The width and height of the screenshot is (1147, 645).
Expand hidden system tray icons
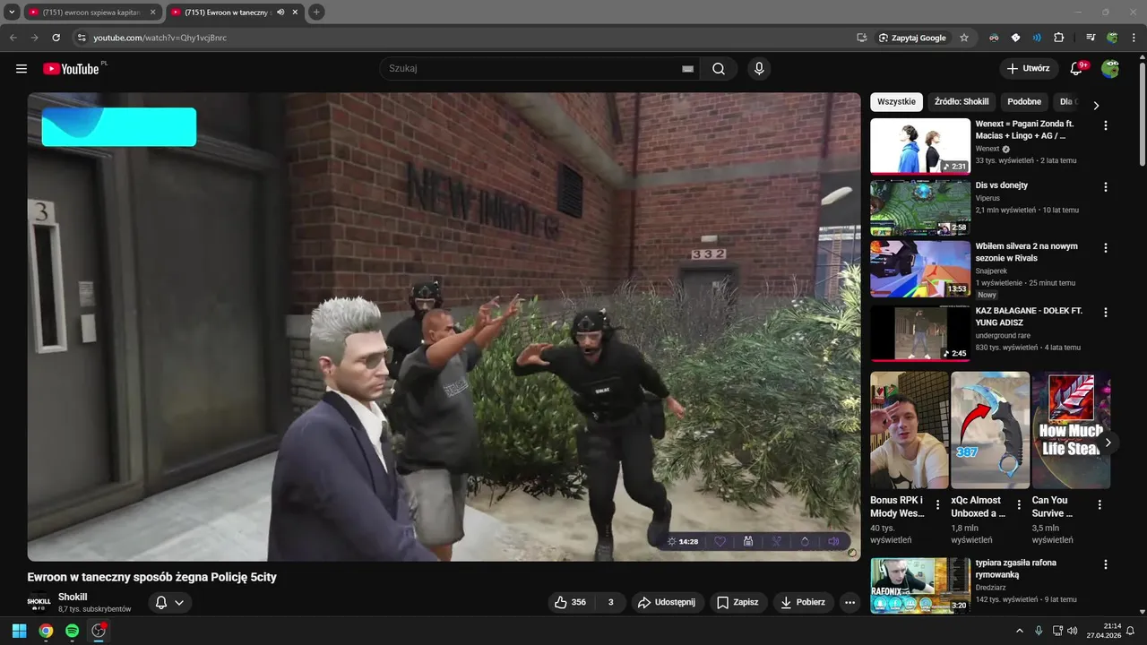(1019, 631)
